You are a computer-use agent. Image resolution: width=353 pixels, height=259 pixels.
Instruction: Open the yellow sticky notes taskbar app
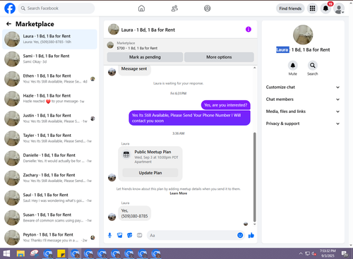point(61,253)
